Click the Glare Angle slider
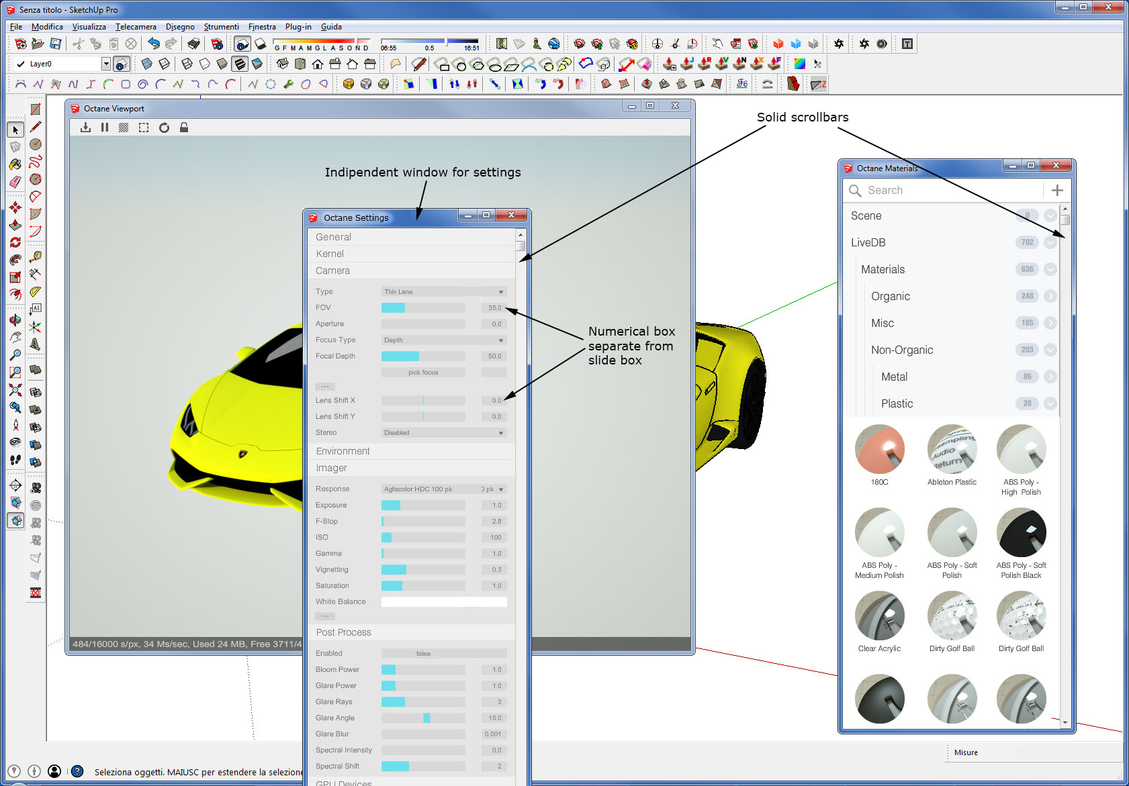 [x=423, y=718]
